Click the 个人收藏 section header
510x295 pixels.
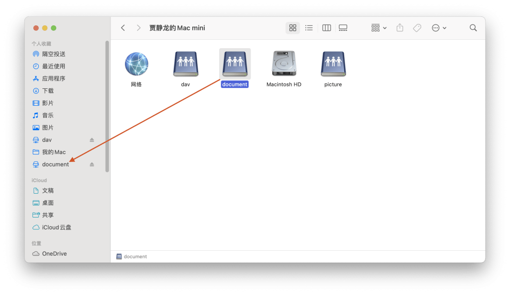(x=41, y=44)
